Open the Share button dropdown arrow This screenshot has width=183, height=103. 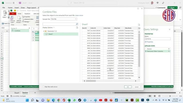(176, 8)
